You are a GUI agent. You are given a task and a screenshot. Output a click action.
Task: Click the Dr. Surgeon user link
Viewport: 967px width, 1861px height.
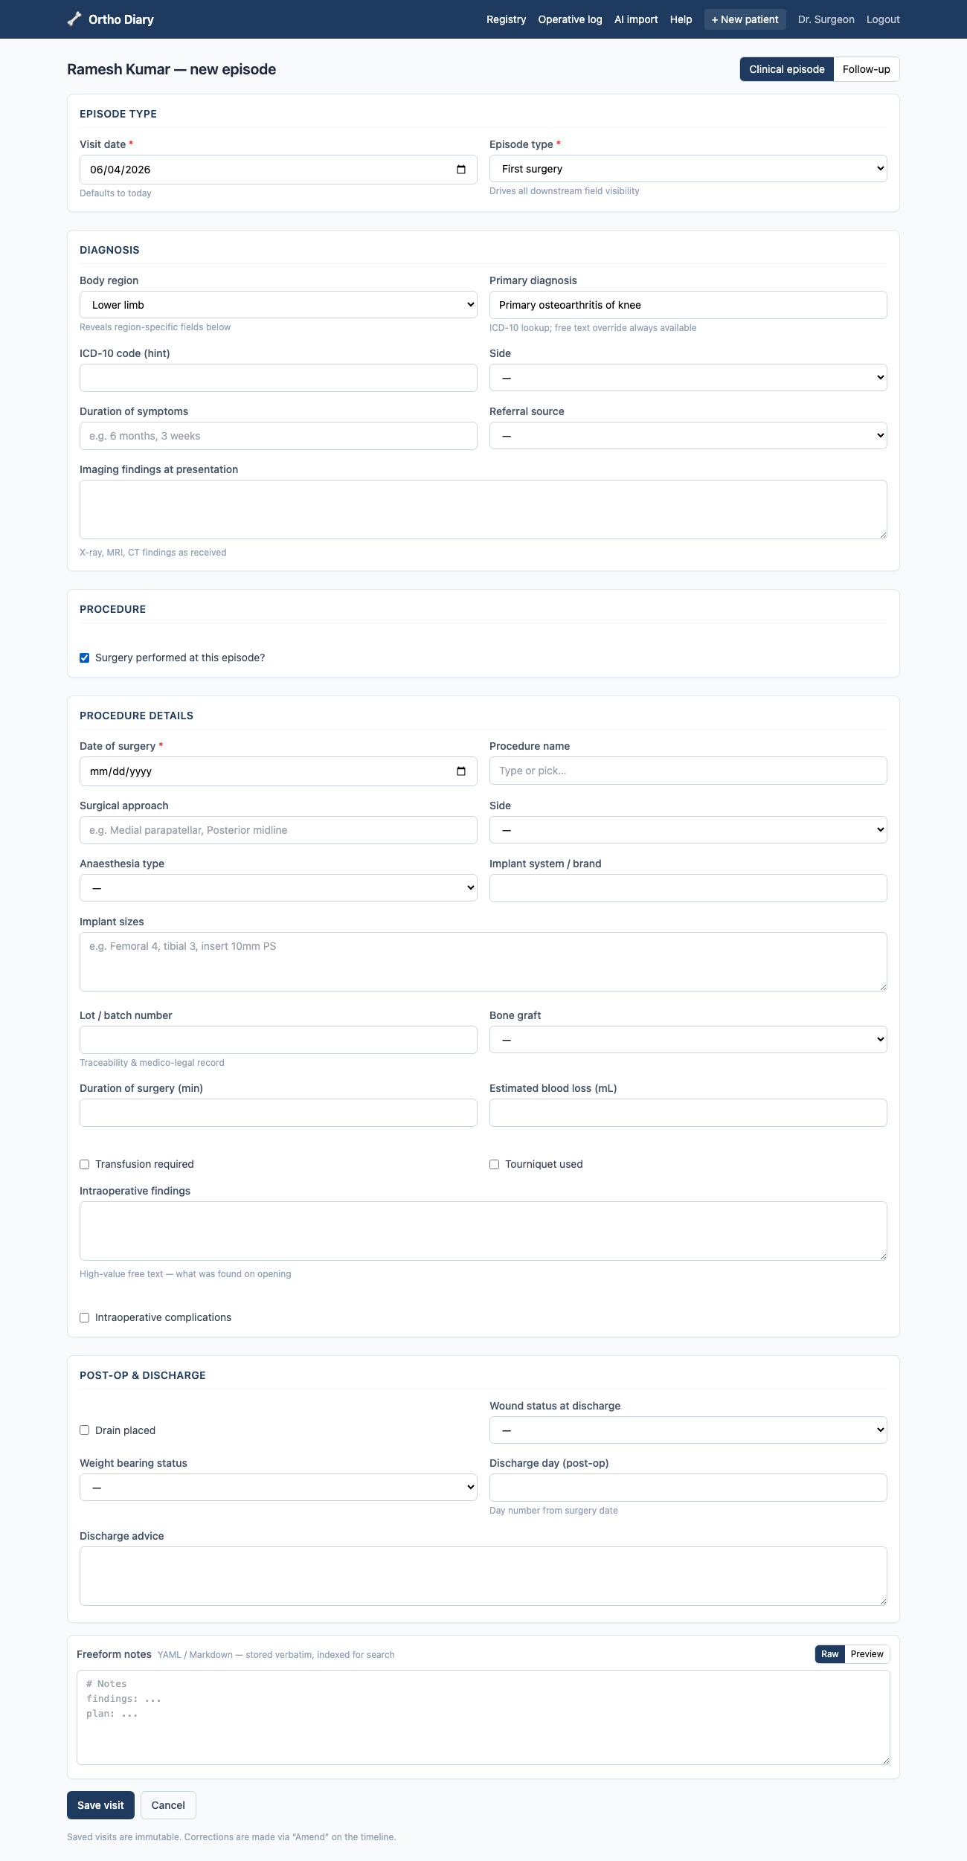coord(826,19)
